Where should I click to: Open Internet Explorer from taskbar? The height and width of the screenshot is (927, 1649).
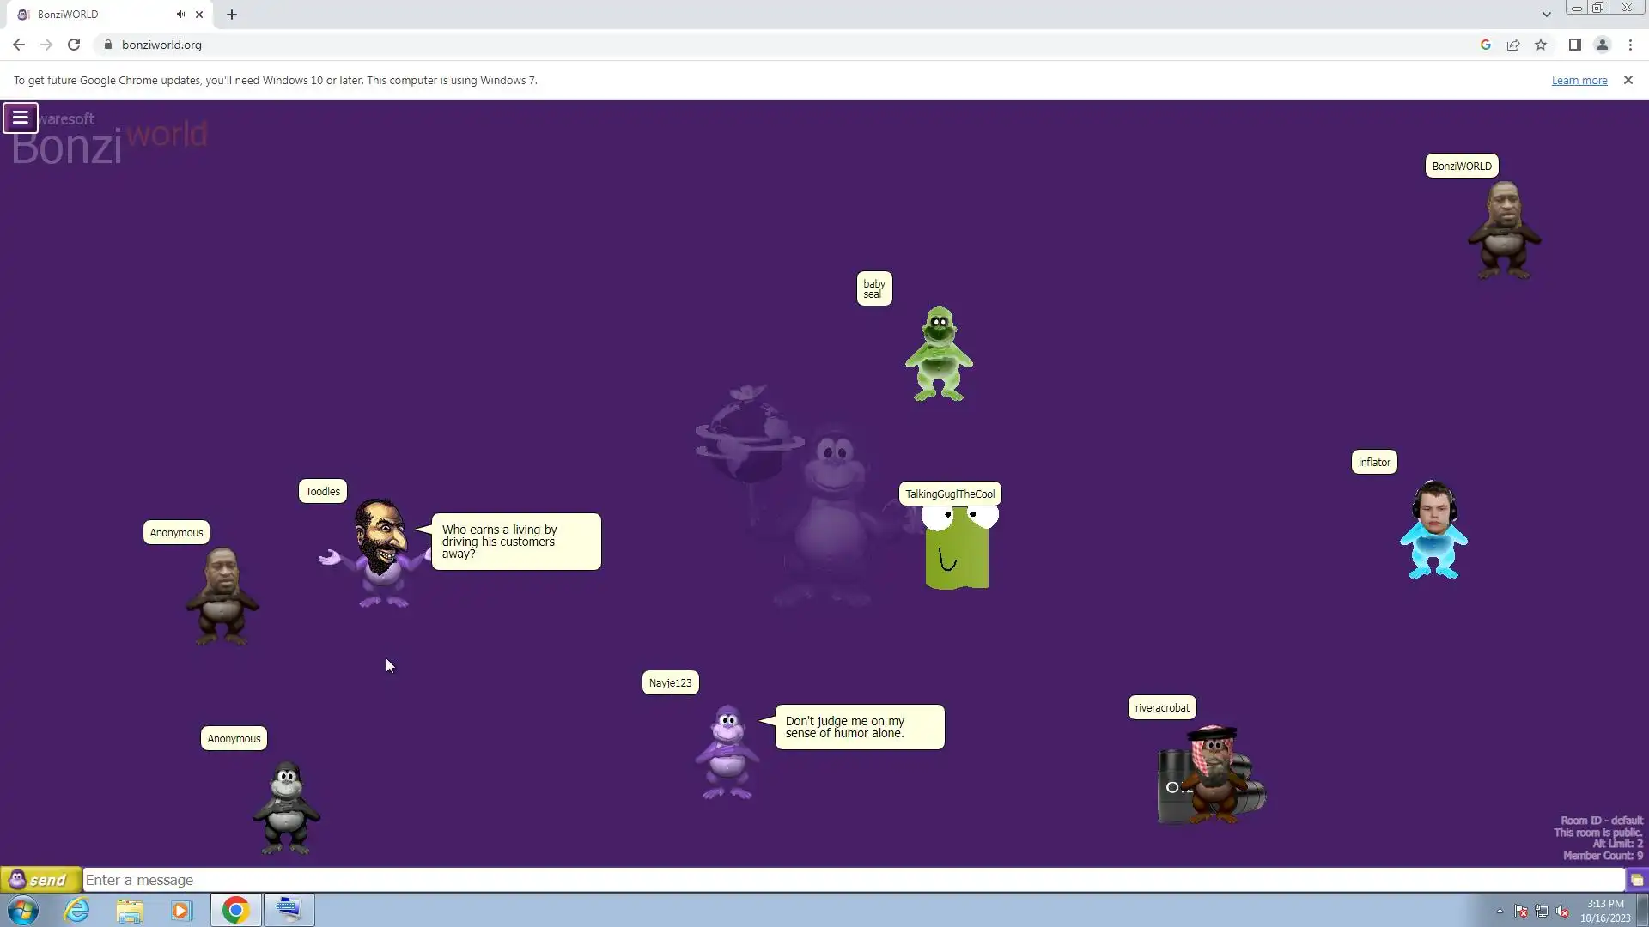77,910
